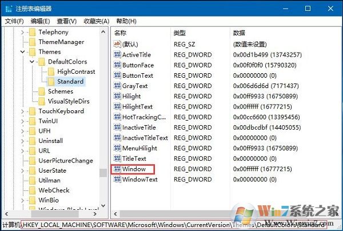Expand the UFH tree node
This screenshot has width=343, height=231.
tap(22, 131)
